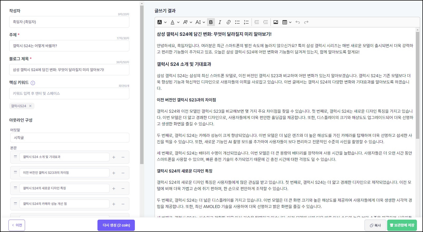Insert a hyperlink with the link icon
Screen dimensions: 423x232
coord(228,22)
